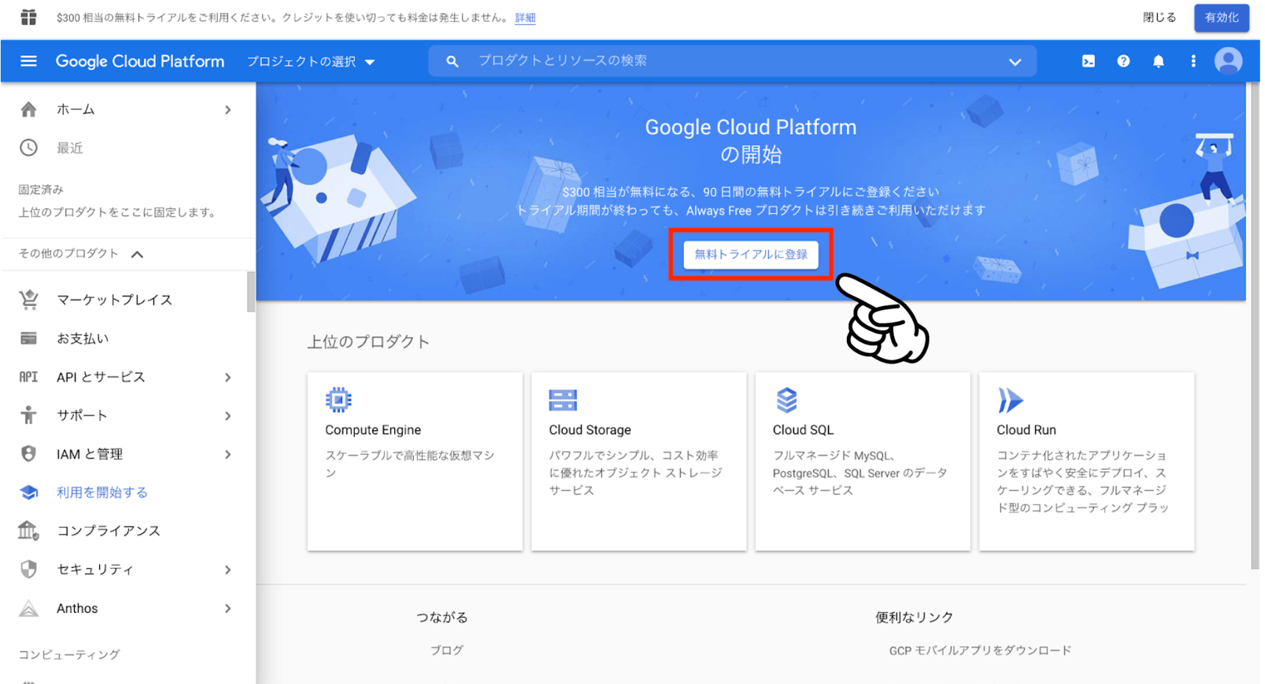Viewport: 1265px width, 684px height.
Task: Click the Security shield icon
Action: pyautogui.click(x=29, y=569)
